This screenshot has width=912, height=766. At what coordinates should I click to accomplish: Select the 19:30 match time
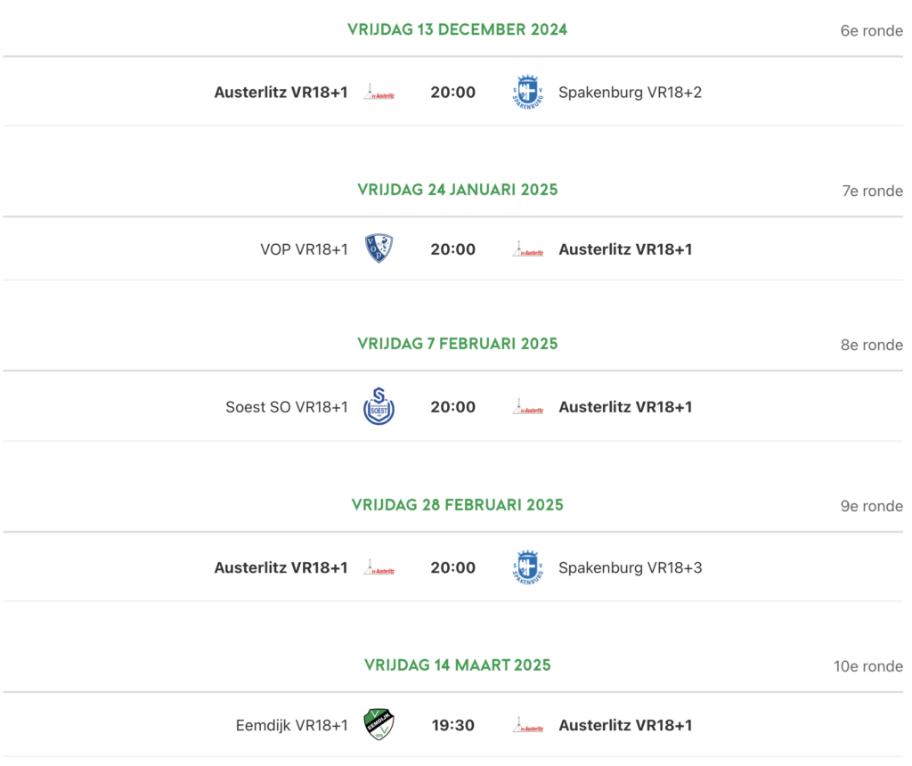point(452,725)
